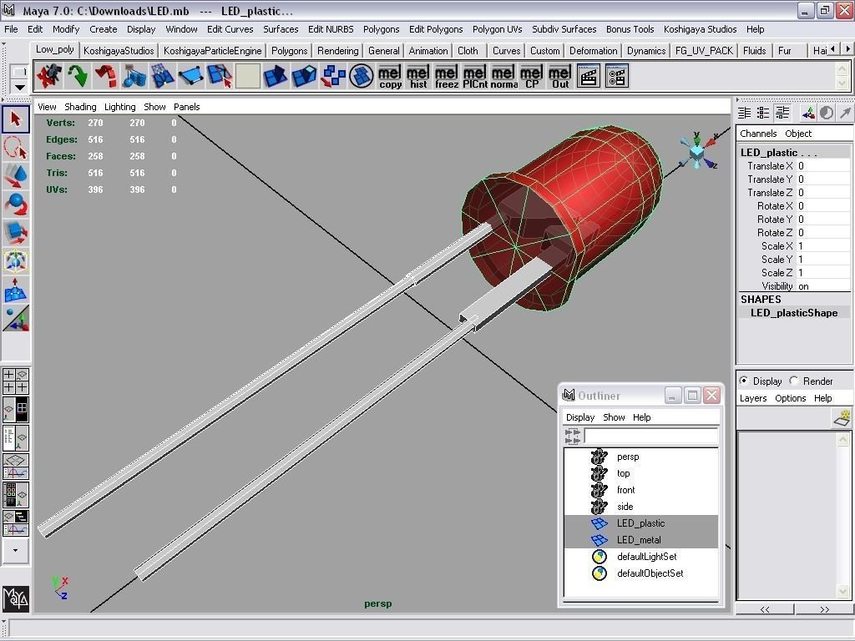
Task: Open the Edit Polygons menu
Action: pyautogui.click(x=436, y=29)
